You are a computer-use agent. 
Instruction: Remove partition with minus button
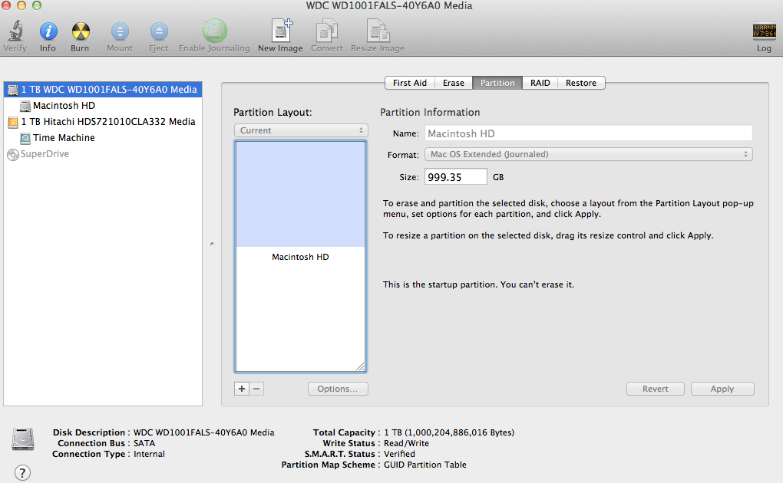coord(256,389)
